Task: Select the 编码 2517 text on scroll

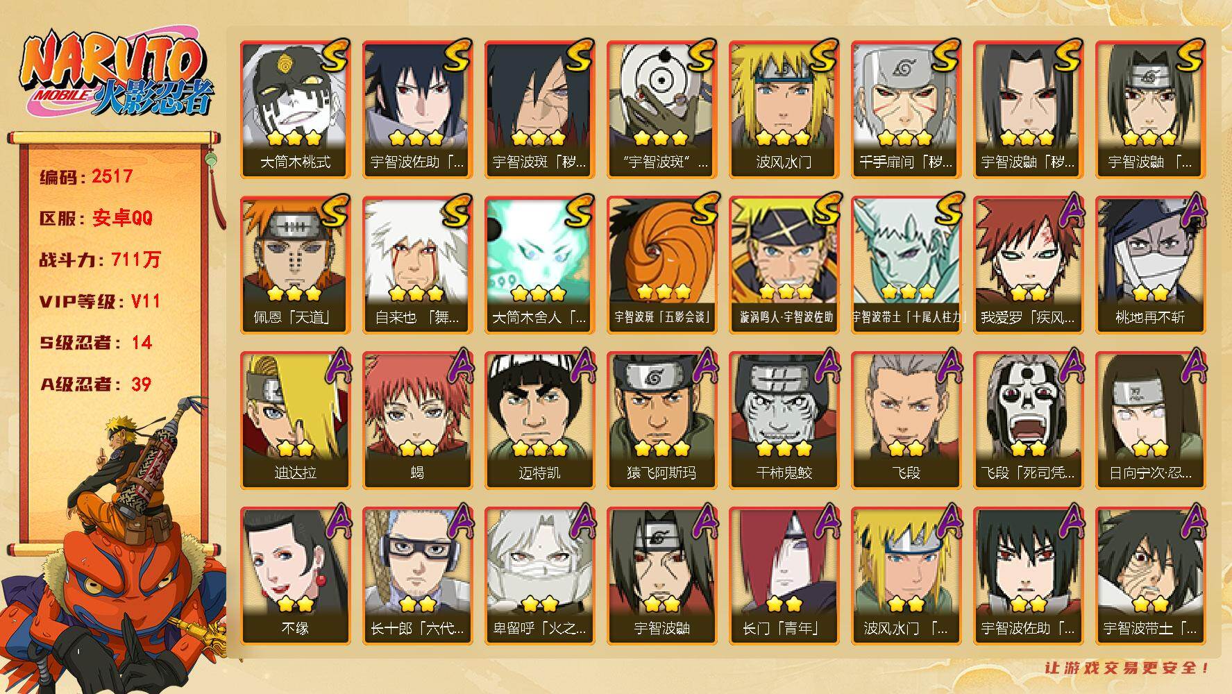Action: click(86, 176)
